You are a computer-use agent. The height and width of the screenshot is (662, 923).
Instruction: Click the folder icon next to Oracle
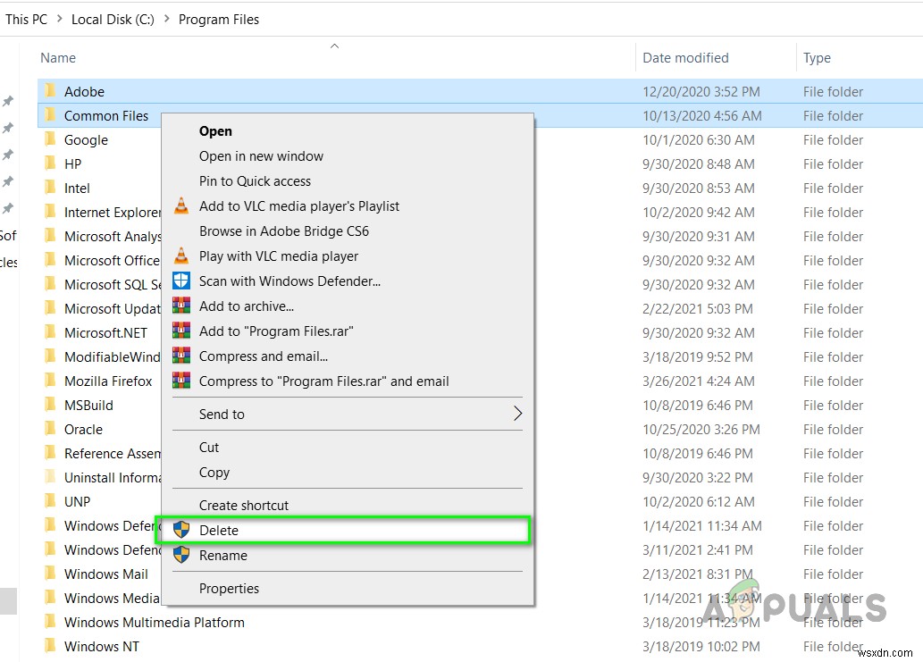(49, 429)
